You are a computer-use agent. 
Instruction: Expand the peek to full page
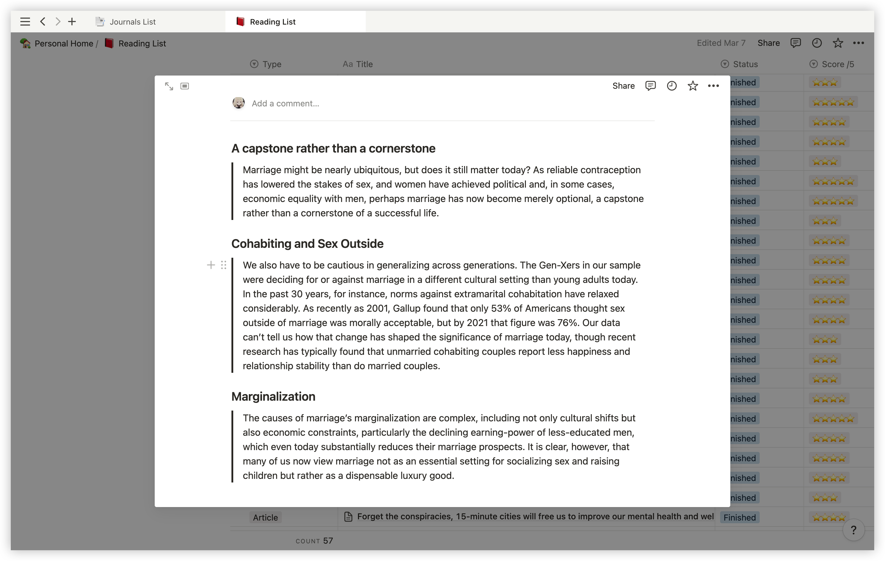[169, 86]
